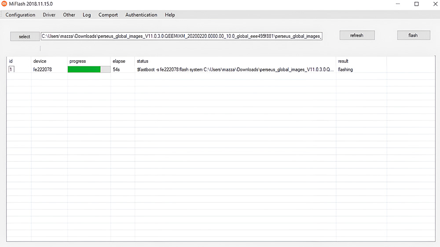Click the MiFlash app icon in title bar
Image resolution: width=440 pixels, height=247 pixels.
tap(4, 4)
